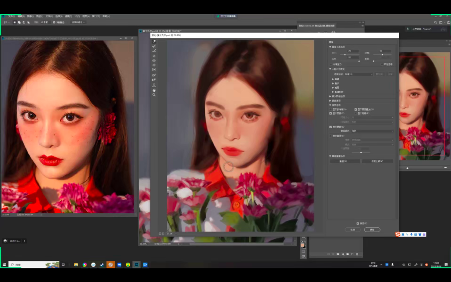Screen dimensions: 451x282
Task: Click the brush size slider
Action: tap(345, 55)
